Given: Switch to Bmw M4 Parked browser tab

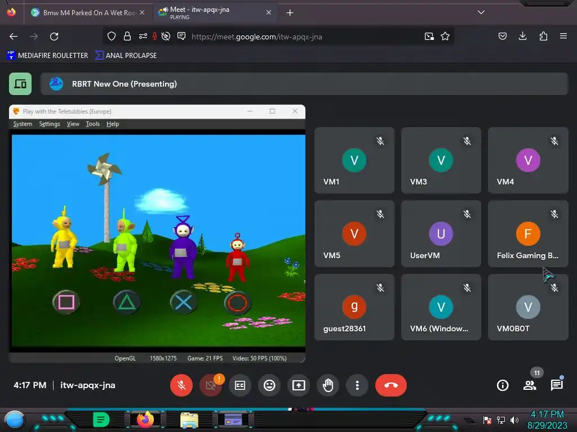Looking at the screenshot, I should (x=88, y=13).
